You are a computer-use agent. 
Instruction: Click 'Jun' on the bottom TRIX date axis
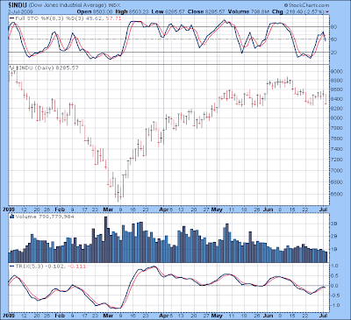click(x=269, y=316)
